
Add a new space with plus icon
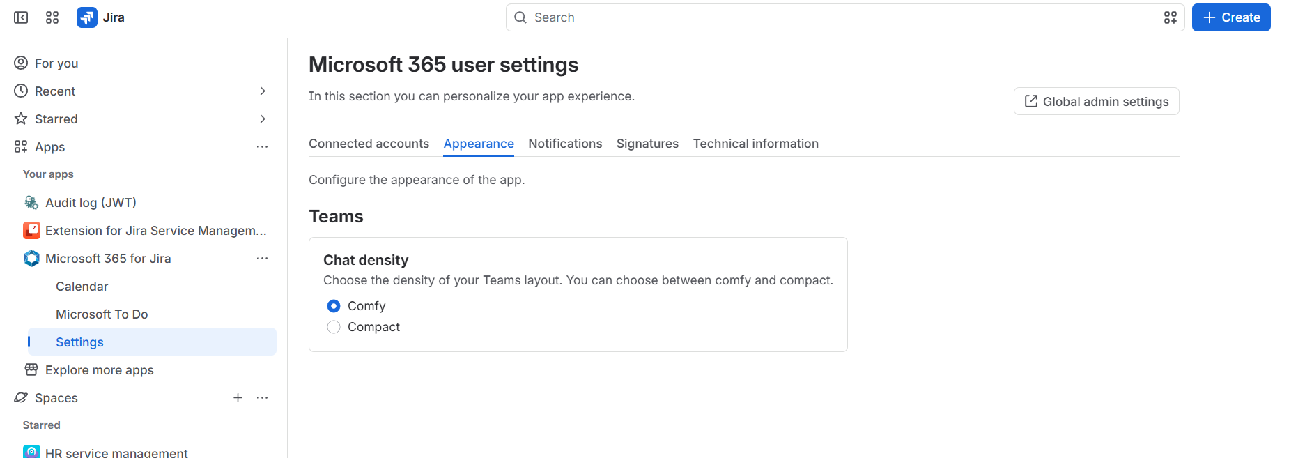click(238, 398)
